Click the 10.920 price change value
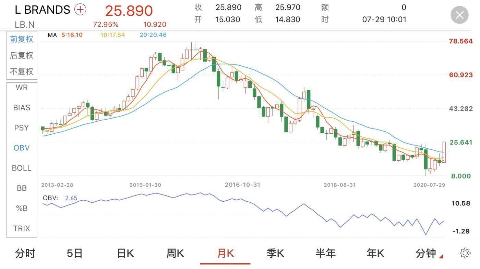 (x=155, y=25)
